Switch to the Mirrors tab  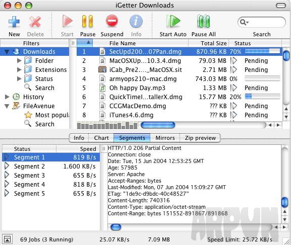(x=165, y=138)
